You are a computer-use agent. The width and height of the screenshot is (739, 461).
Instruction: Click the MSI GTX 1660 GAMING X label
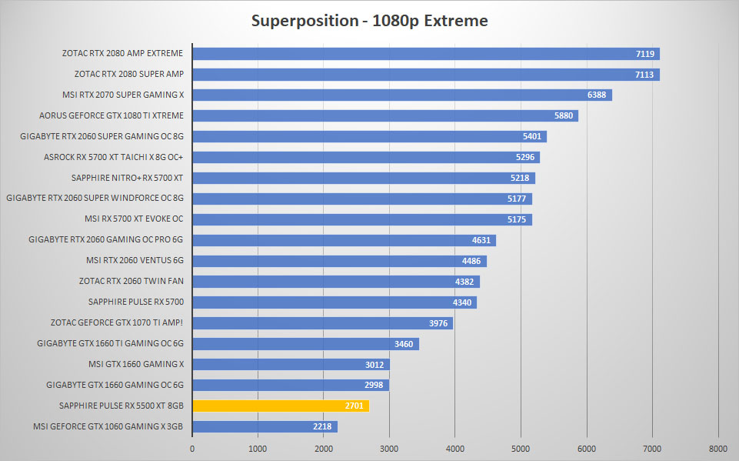click(x=136, y=364)
